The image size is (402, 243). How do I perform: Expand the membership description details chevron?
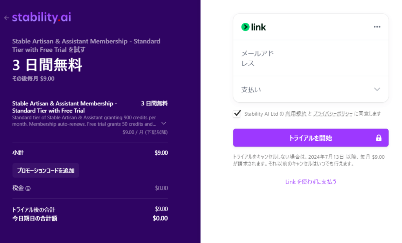(164, 123)
